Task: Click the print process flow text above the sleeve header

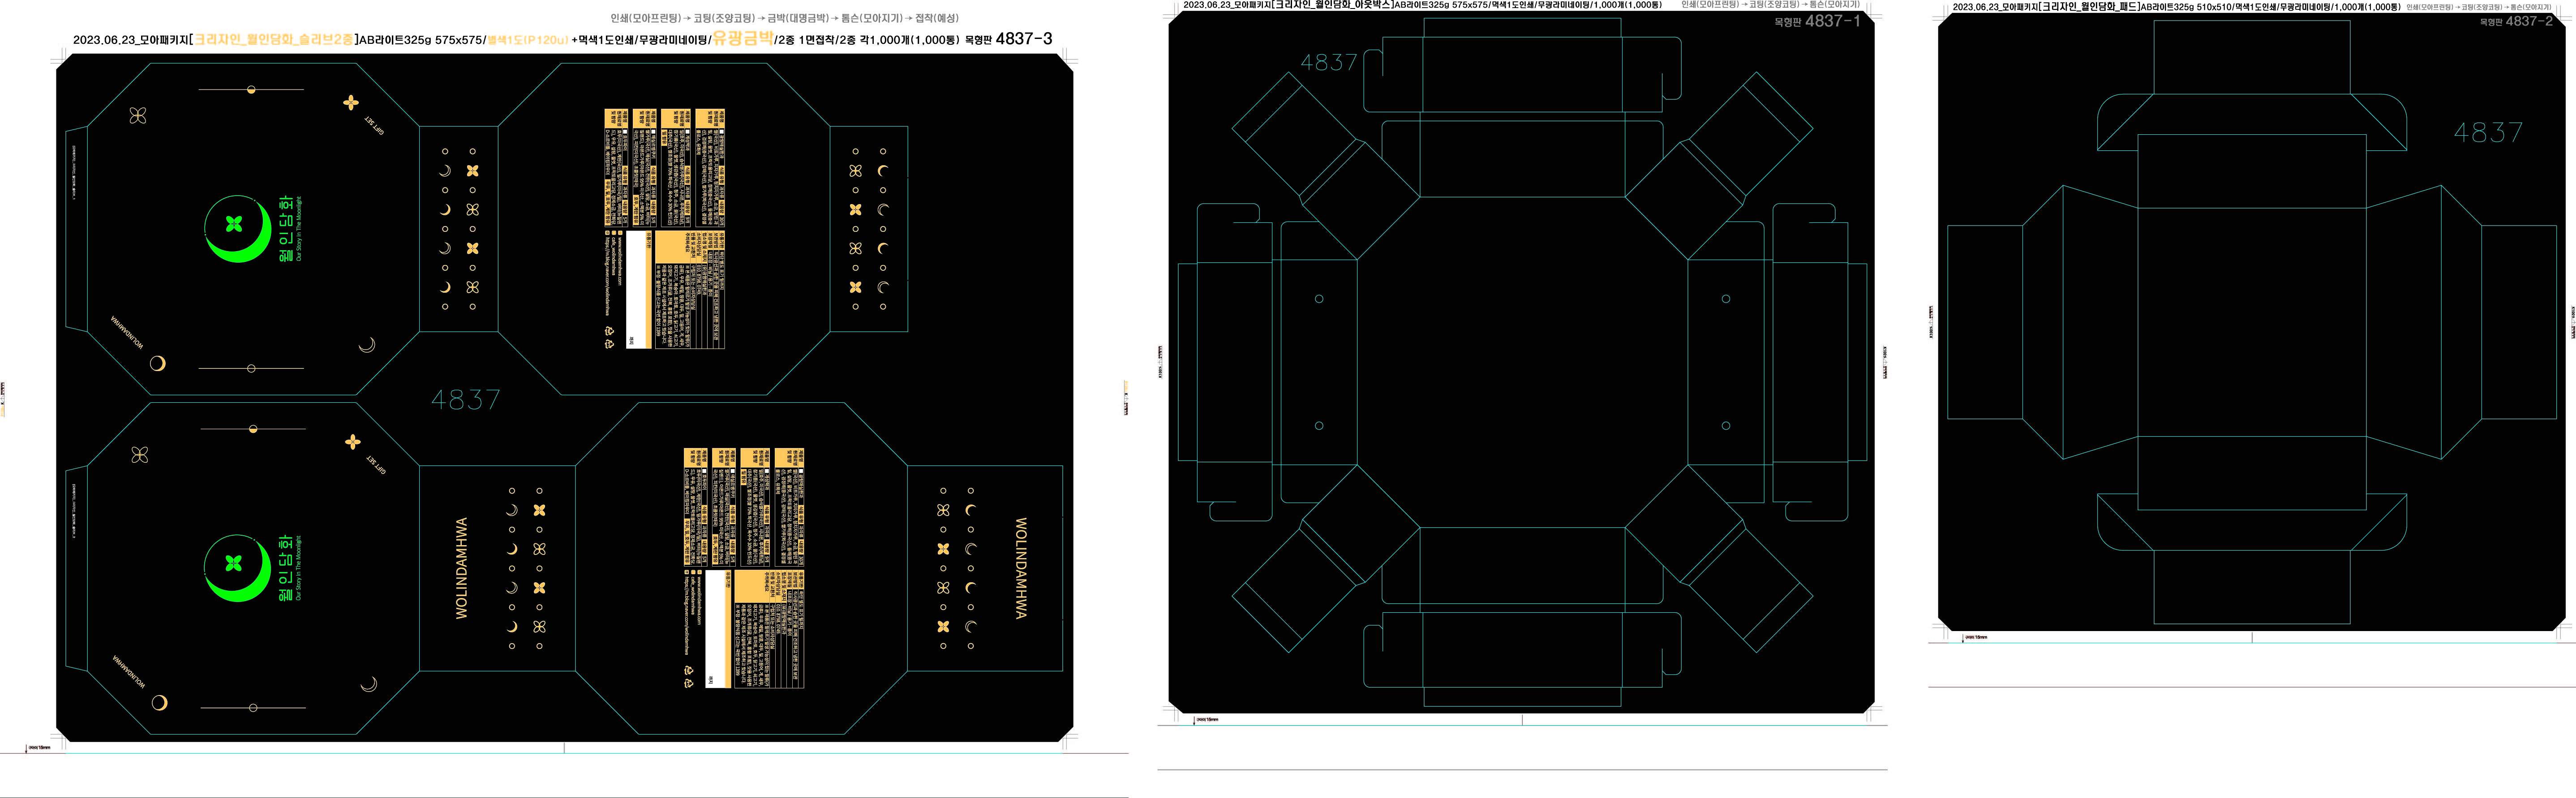Action: tap(784, 18)
